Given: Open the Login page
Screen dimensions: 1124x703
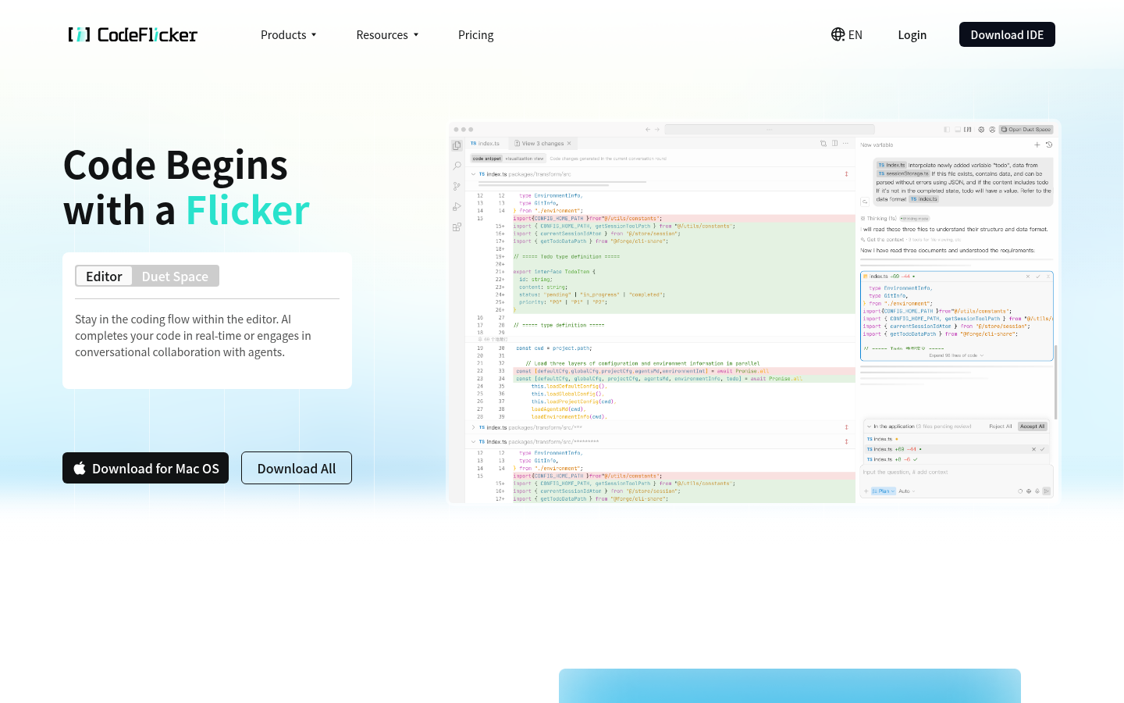Looking at the screenshot, I should pos(912,34).
